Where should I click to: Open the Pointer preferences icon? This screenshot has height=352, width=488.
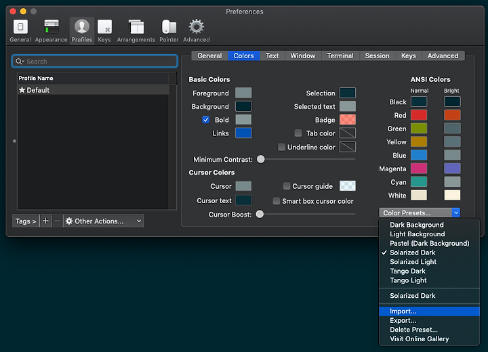point(169,30)
